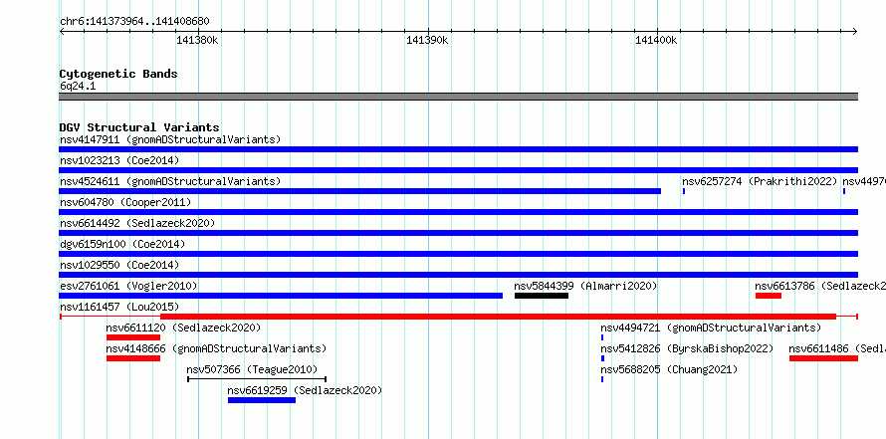This screenshot has height=439, width=886.
Task: Click the dgv6159n100 (Coe2014) label
Action: [122, 244]
